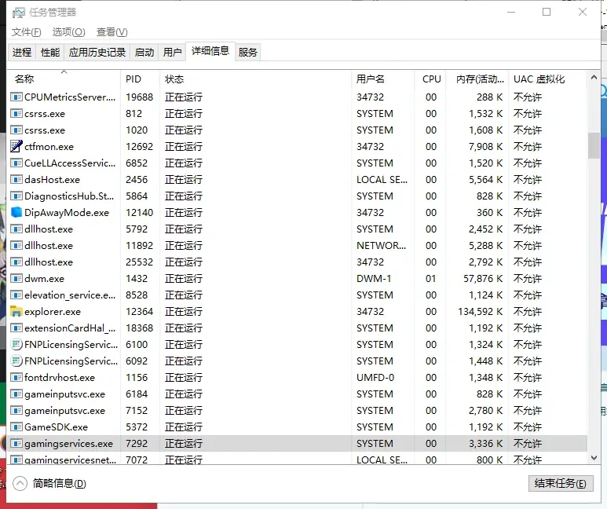Click the icon of GameSDK.exe row
607x509 pixels.
point(16,427)
